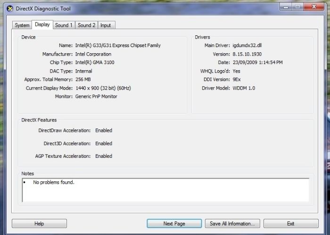This screenshot has height=235, width=330.
Task: Open the Sound 2 tab
Action: click(86, 25)
